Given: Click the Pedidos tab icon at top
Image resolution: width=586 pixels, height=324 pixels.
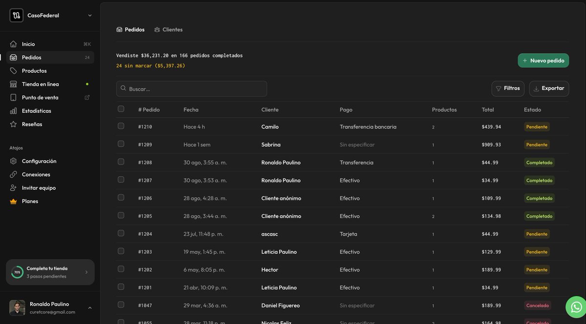Looking at the screenshot, I should 119,30.
